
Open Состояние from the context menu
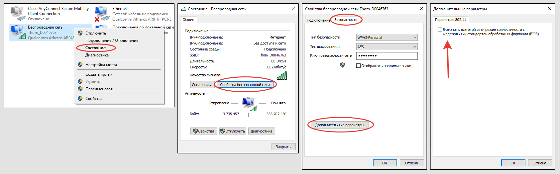[x=95, y=48]
